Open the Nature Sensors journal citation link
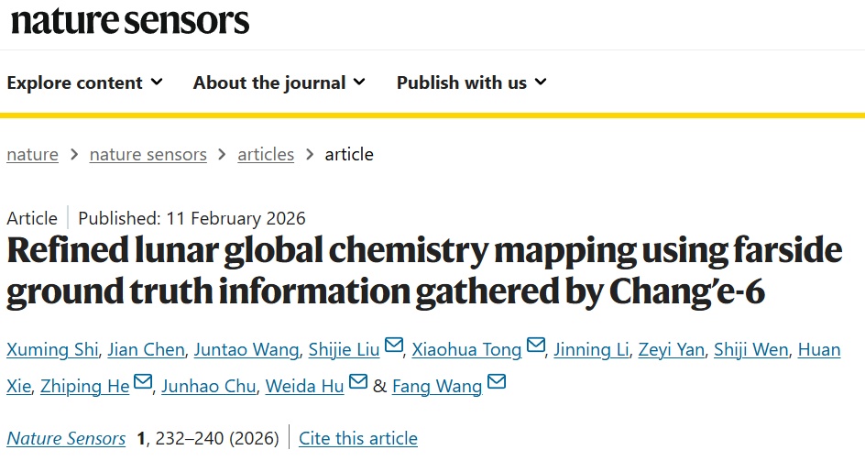 click(x=66, y=438)
